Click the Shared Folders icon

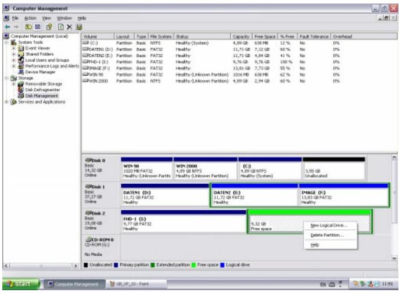[x=21, y=54]
